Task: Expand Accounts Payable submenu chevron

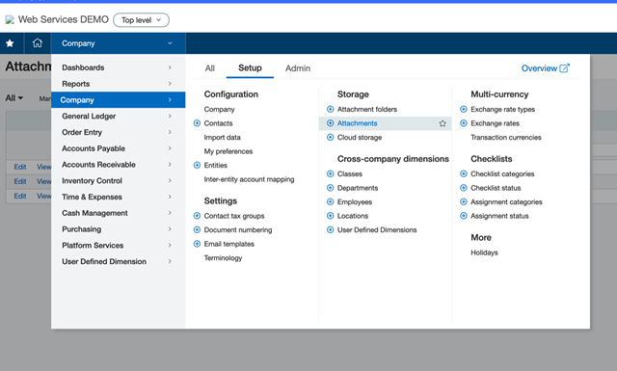Action: tap(170, 148)
